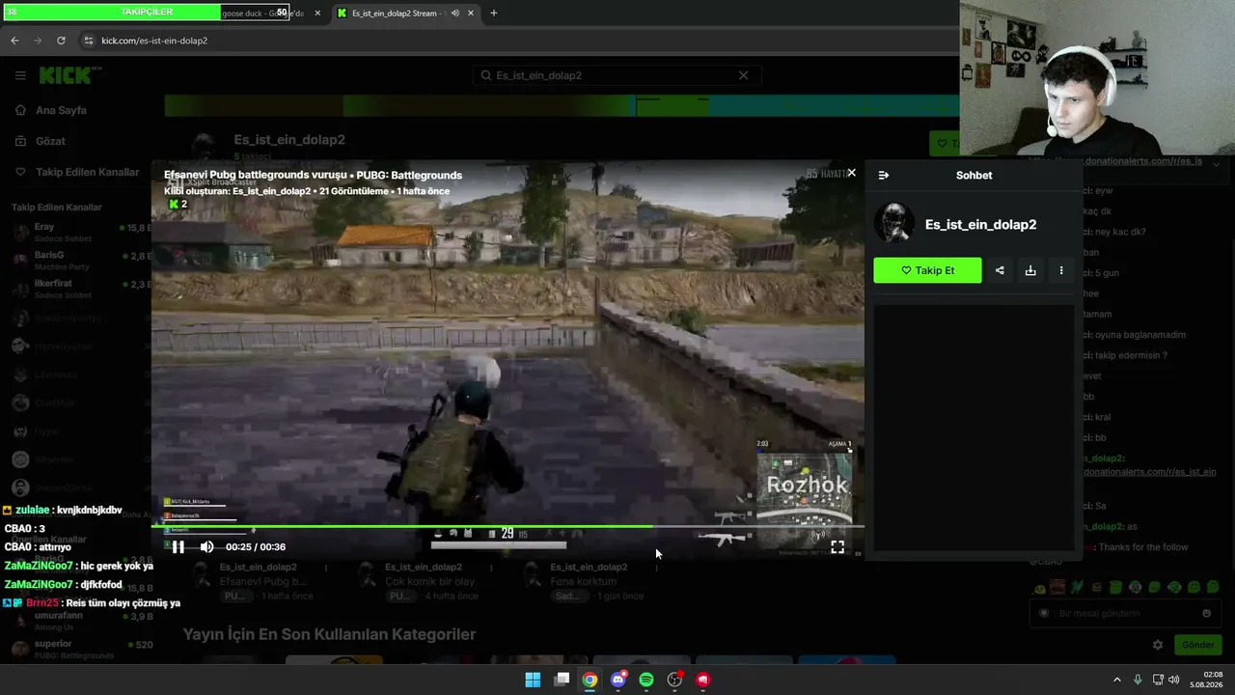The height and width of the screenshot is (695, 1235).
Task: Close the goose duck browser tab
Action: click(x=318, y=14)
